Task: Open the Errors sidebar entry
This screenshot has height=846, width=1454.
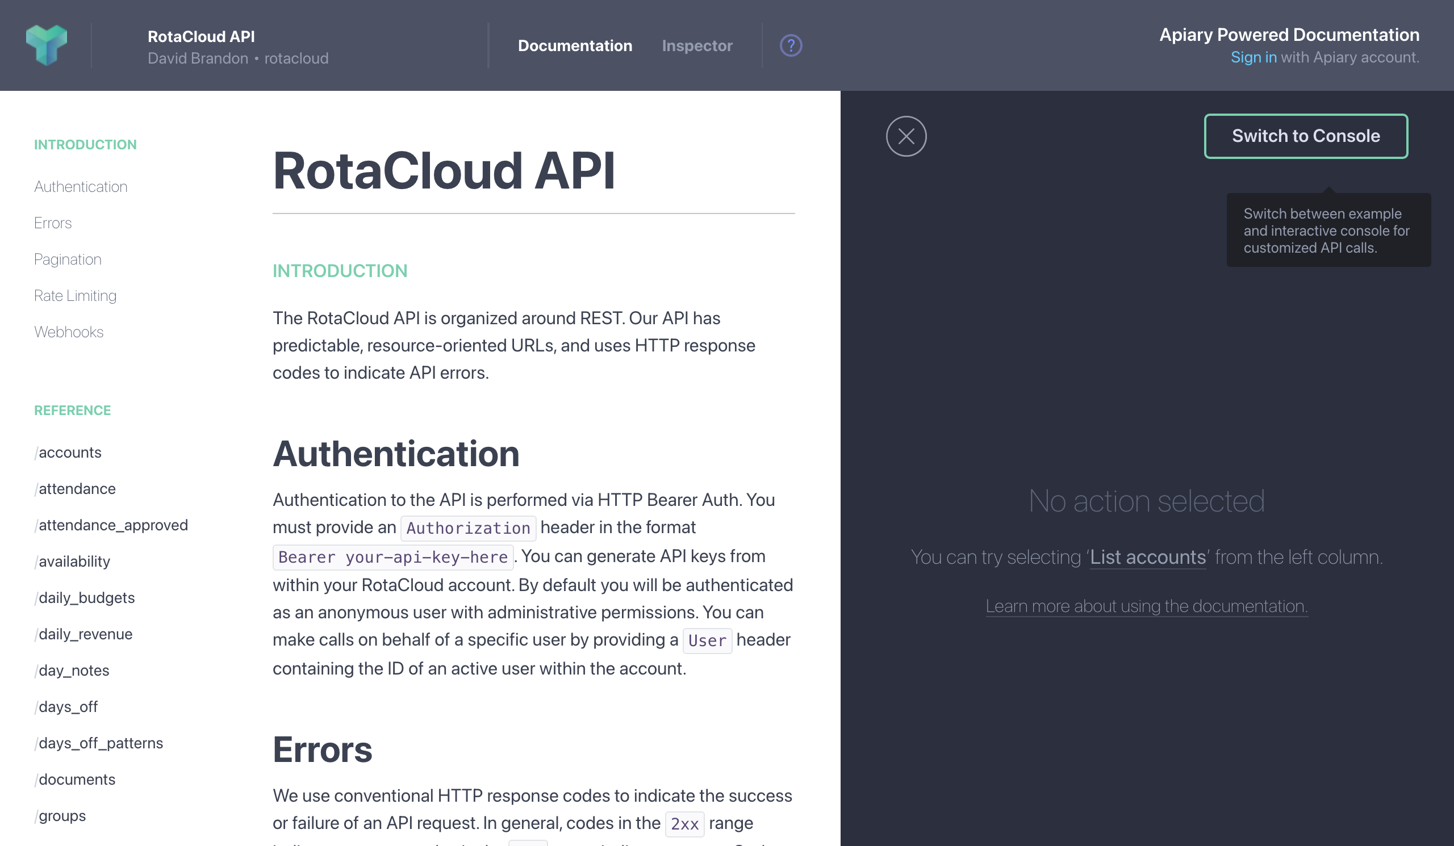Action: coord(52,223)
